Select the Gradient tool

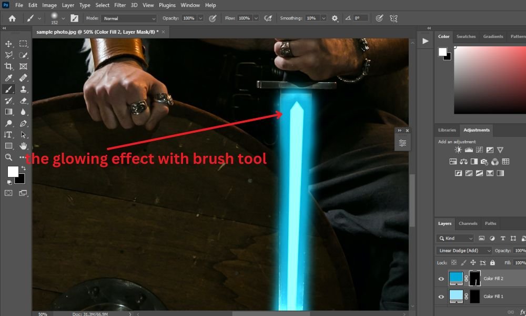(x=8, y=112)
